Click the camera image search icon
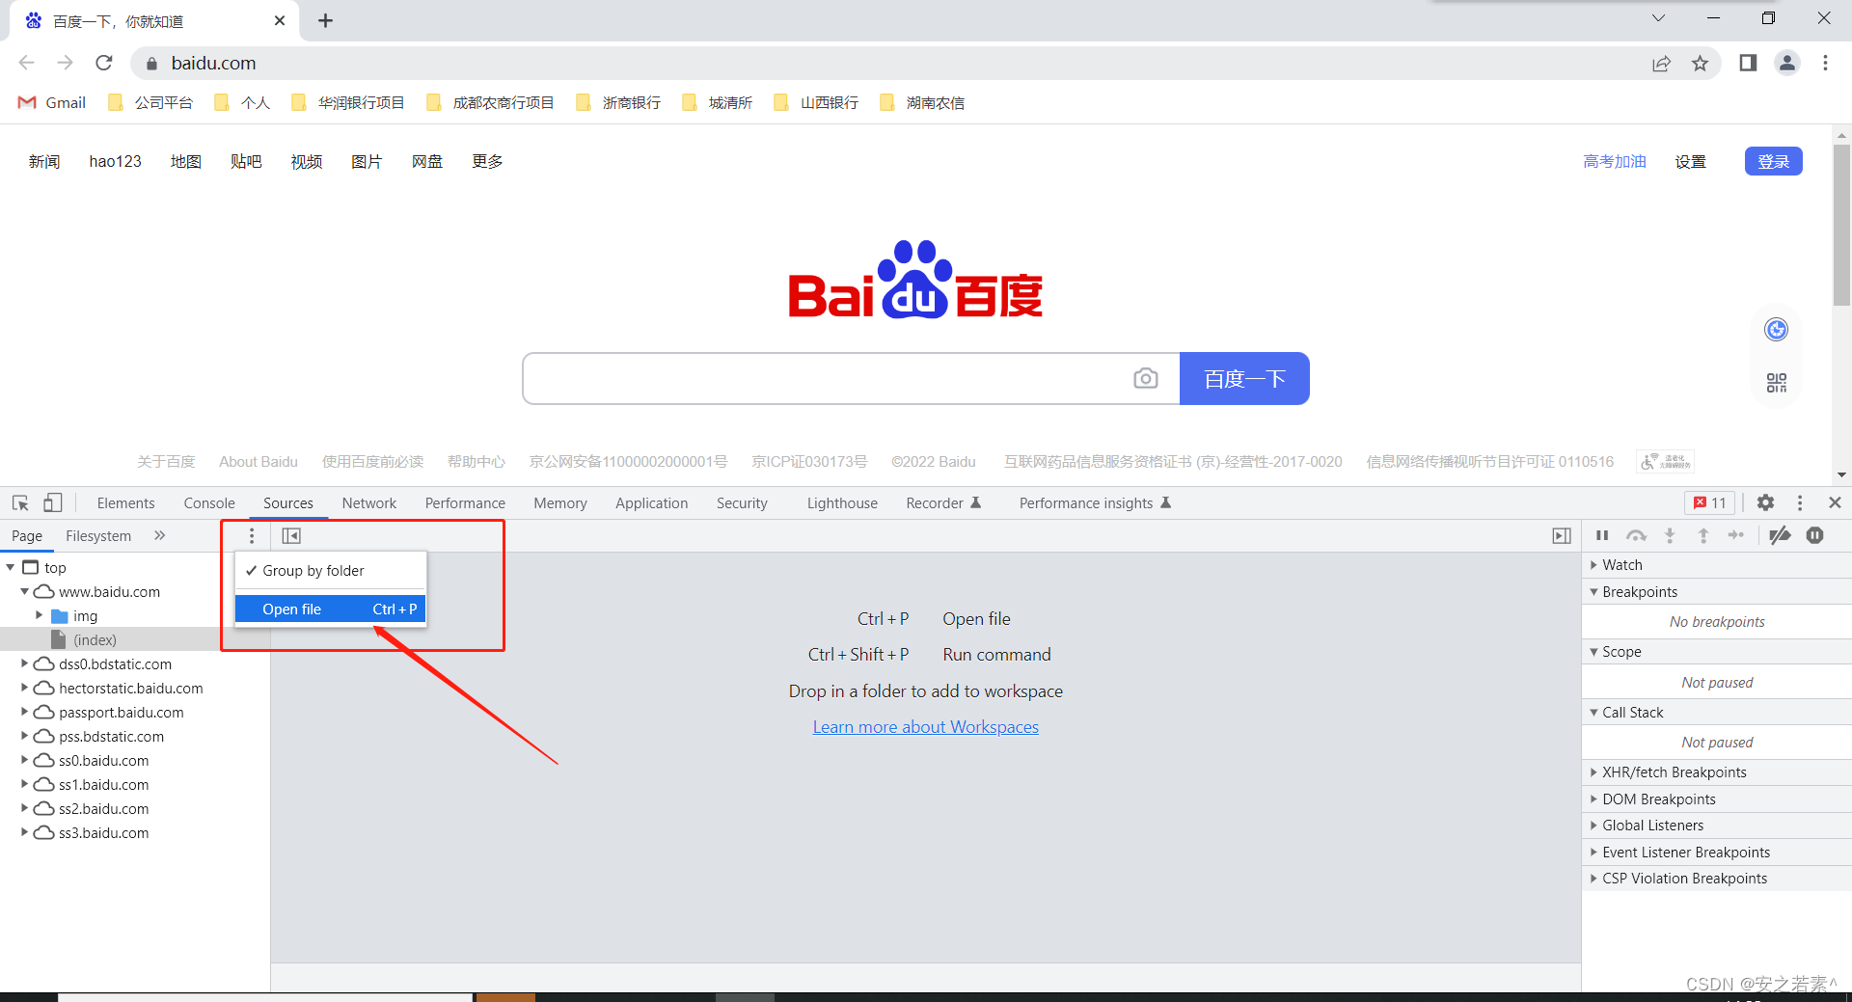Viewport: 1852px width, 1002px height. (x=1146, y=378)
